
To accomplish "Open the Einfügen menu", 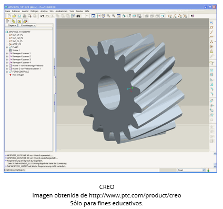I will [34, 11].
